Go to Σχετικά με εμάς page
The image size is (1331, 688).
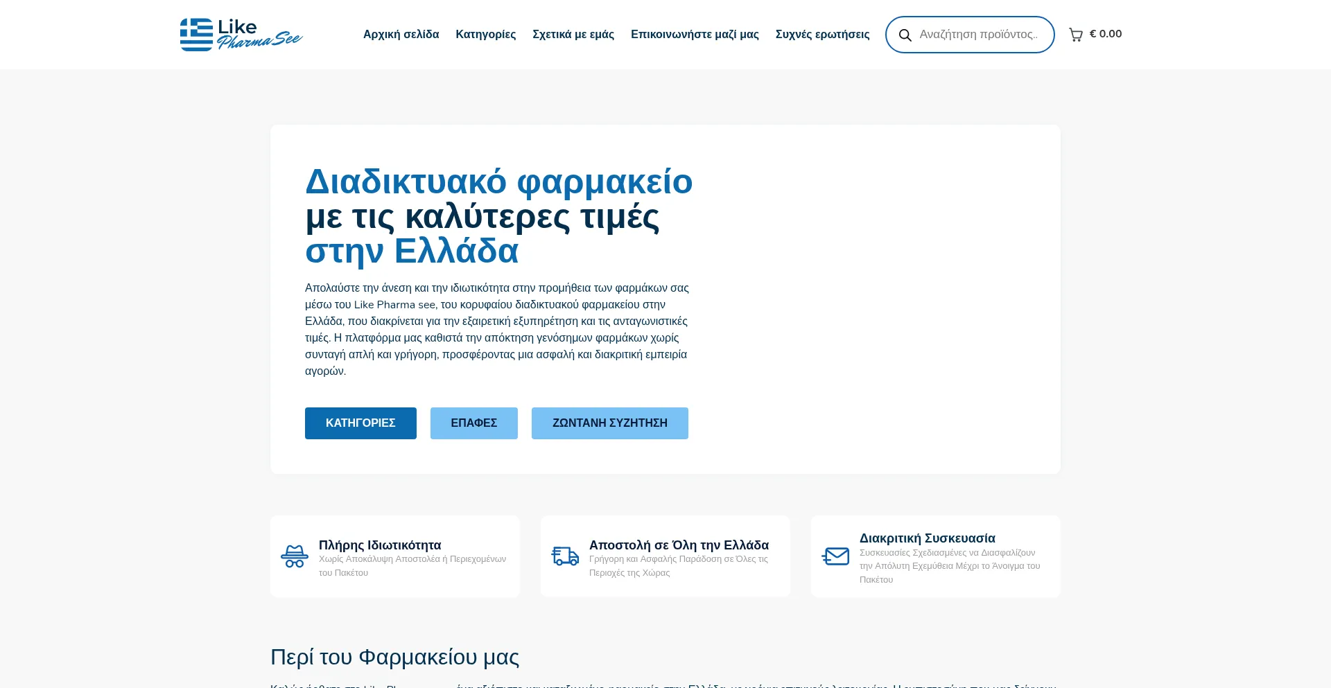click(573, 35)
